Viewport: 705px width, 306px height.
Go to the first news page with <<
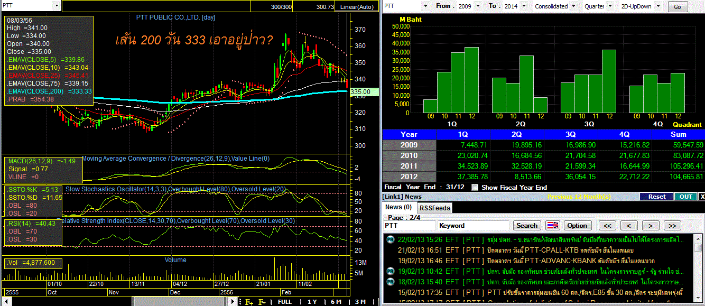click(607, 226)
